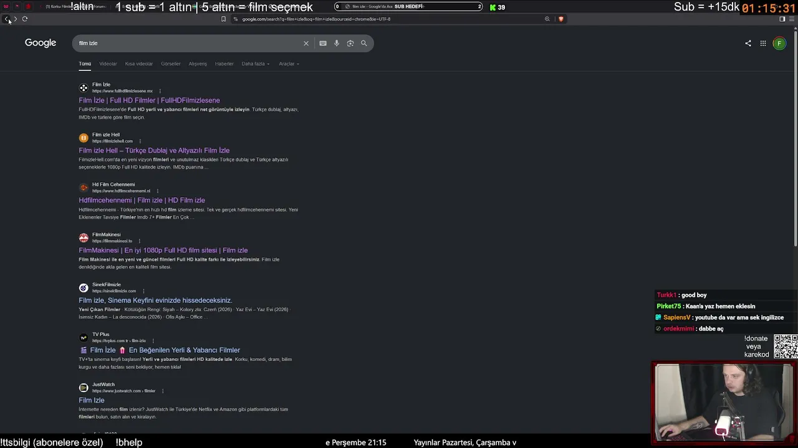Bookmark this page using the bookmark icon
The height and width of the screenshot is (448, 798).
(x=223, y=19)
